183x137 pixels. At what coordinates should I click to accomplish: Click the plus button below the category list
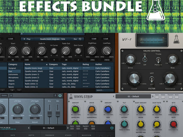[x=12, y=90]
